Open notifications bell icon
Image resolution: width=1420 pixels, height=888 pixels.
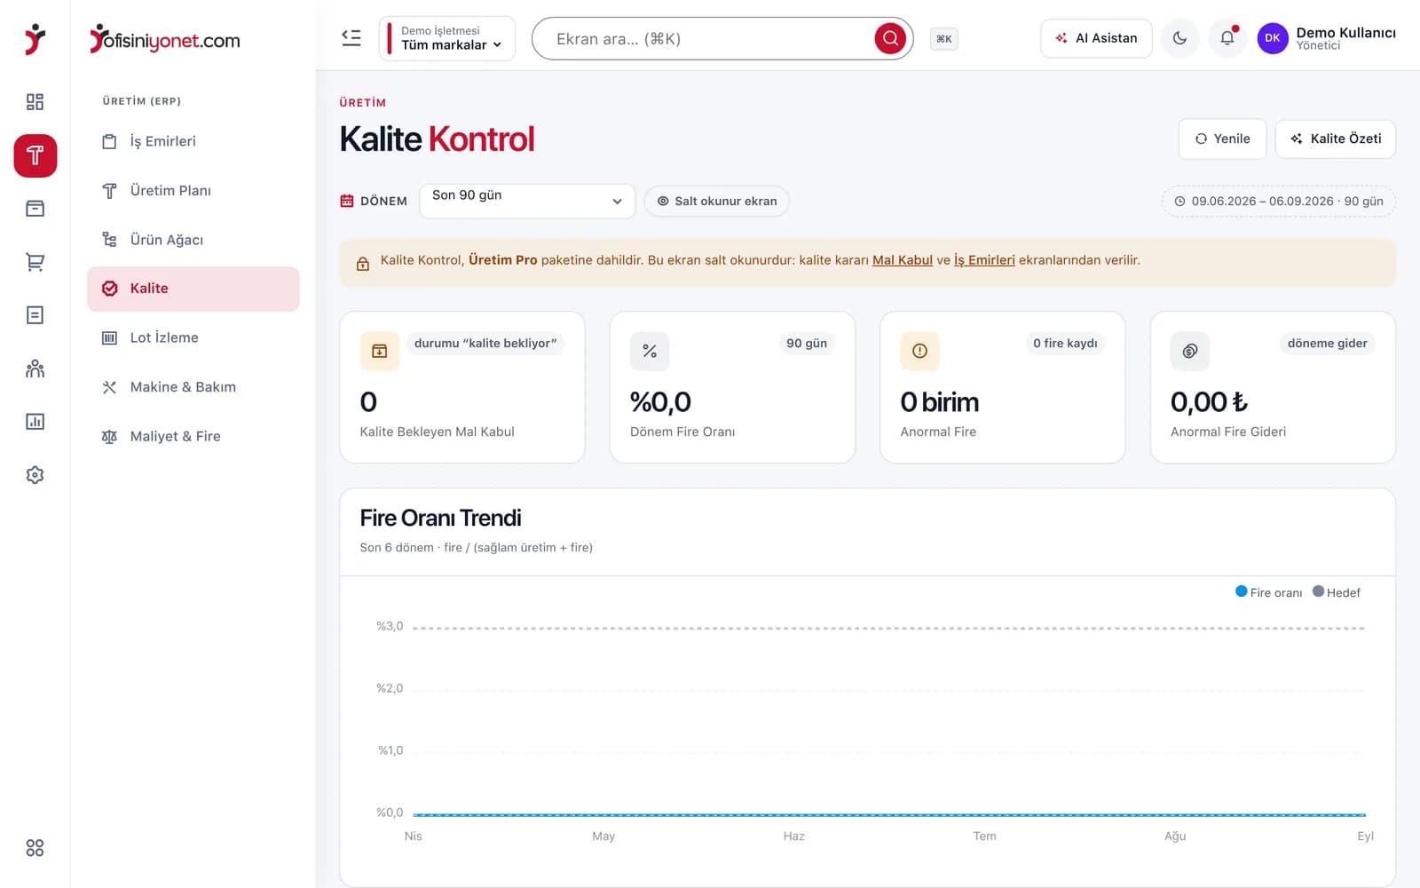point(1227,38)
